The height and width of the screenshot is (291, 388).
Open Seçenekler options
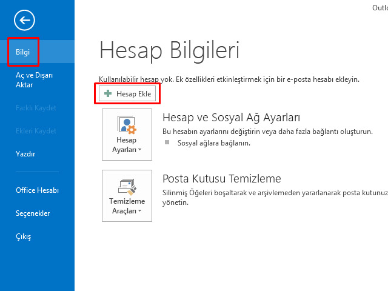[33, 213]
